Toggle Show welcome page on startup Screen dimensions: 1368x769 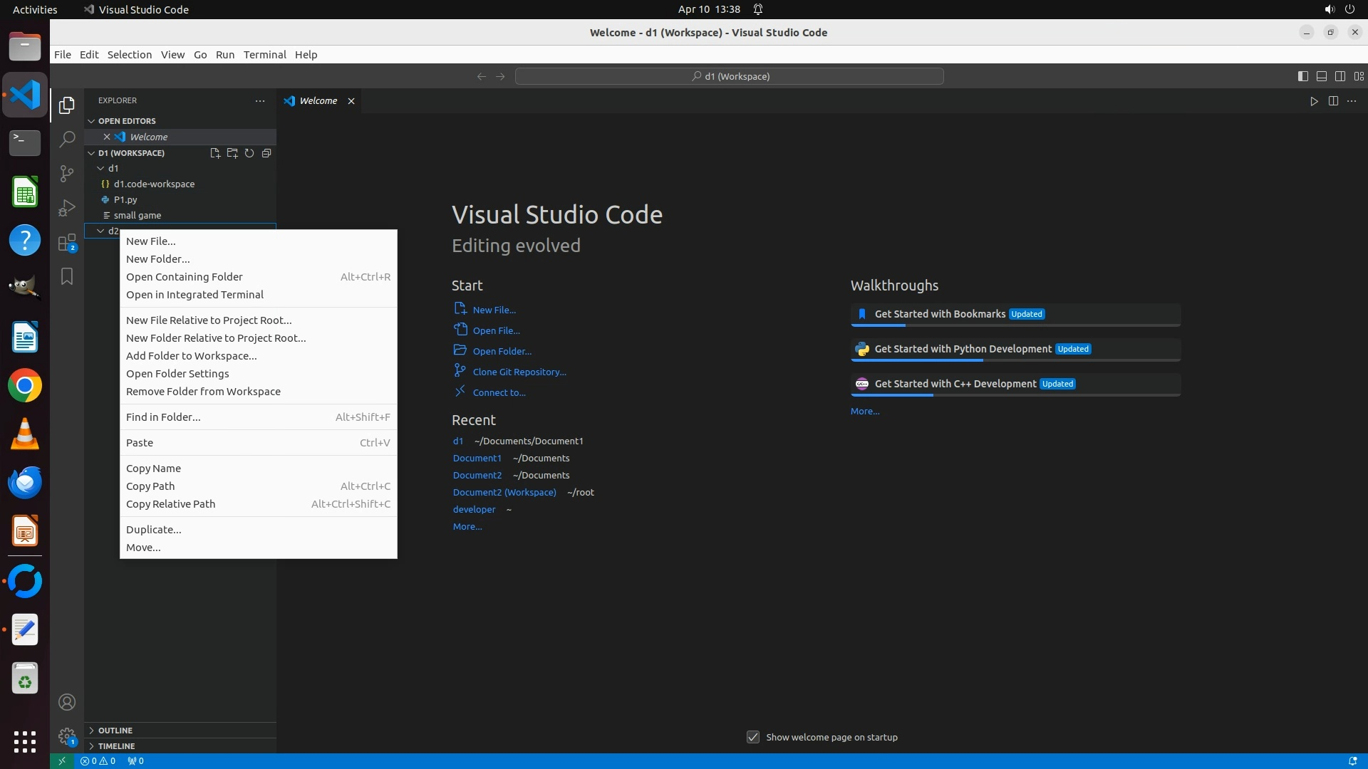[x=753, y=737]
